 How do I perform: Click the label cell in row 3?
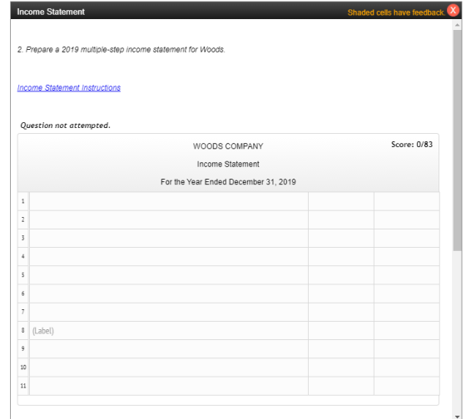(x=169, y=238)
